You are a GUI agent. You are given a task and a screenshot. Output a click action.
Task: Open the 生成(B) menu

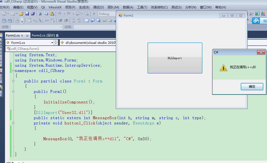click(x=84, y=7)
